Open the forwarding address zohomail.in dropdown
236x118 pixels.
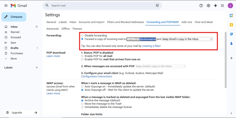141,39
